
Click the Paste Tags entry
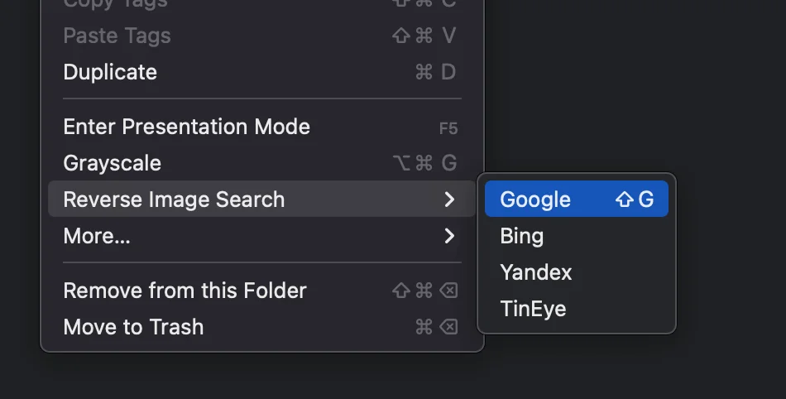117,36
